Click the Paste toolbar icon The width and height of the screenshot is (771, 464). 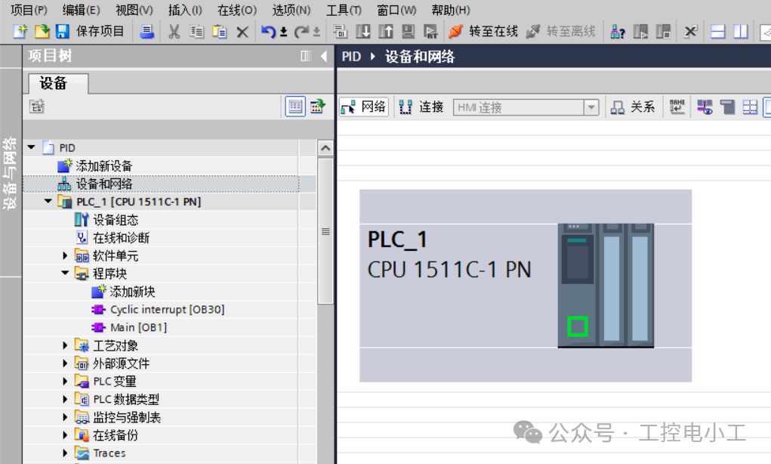tap(219, 32)
